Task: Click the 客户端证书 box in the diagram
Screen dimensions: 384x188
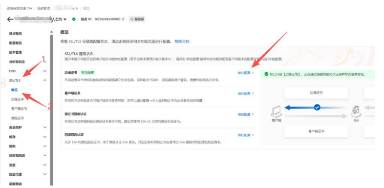Action: (x=316, y=131)
